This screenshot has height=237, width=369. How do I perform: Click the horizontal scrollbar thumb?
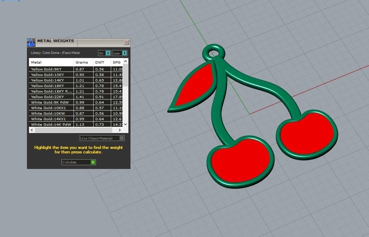tap(74, 130)
